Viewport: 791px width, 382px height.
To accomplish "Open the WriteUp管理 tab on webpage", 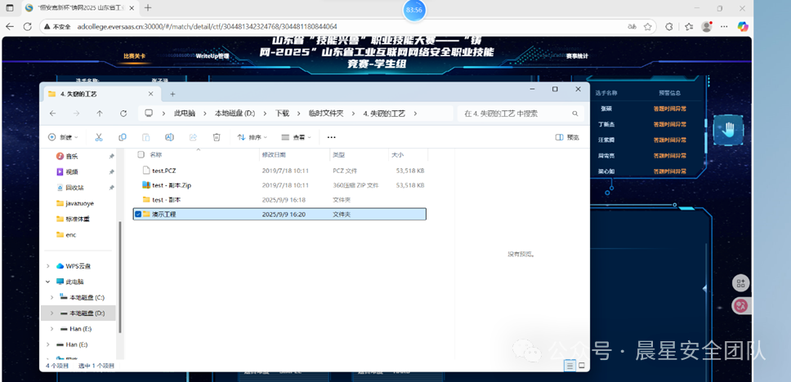I will (x=212, y=56).
